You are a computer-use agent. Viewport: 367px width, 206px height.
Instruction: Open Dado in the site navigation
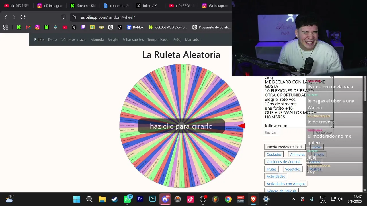pyautogui.click(x=52, y=39)
